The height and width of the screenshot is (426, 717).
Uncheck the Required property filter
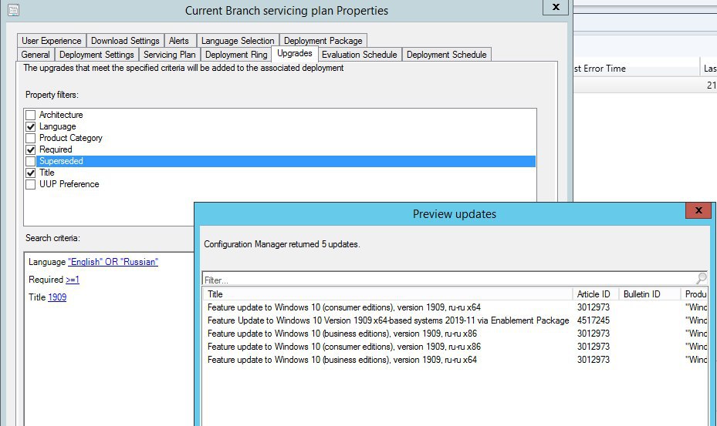(31, 149)
